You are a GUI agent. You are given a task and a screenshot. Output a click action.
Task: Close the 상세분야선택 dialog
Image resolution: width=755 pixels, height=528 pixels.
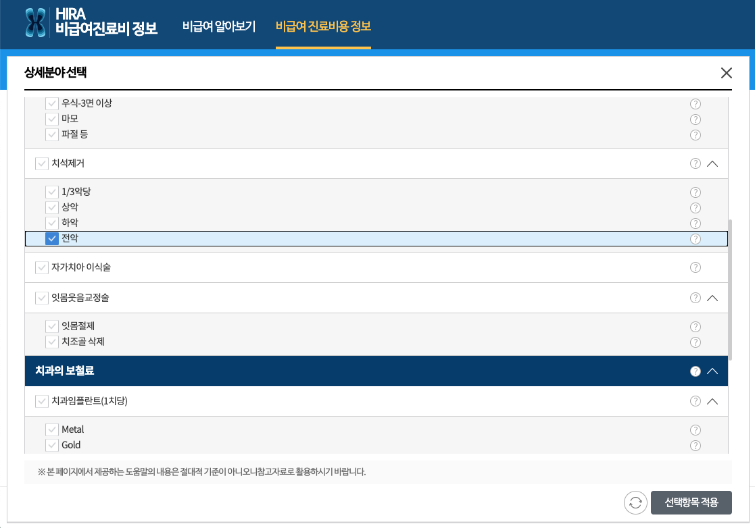pos(727,73)
